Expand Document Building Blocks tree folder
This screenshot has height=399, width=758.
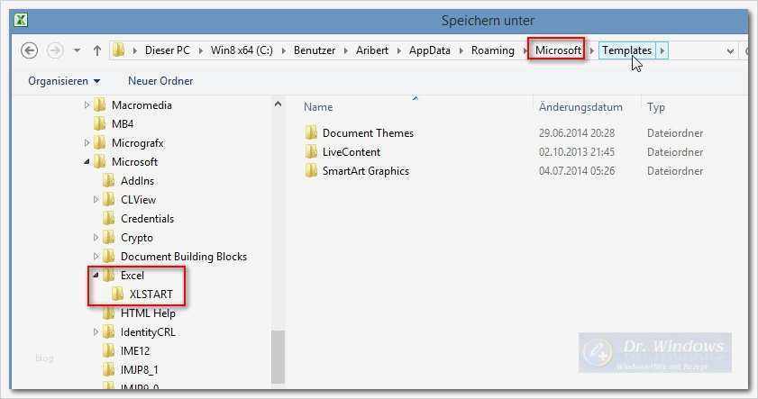click(96, 257)
